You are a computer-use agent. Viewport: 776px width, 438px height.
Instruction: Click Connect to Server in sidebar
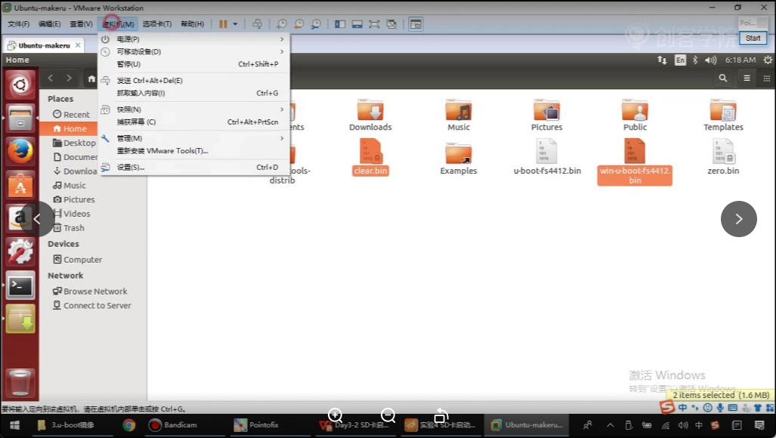click(92, 306)
